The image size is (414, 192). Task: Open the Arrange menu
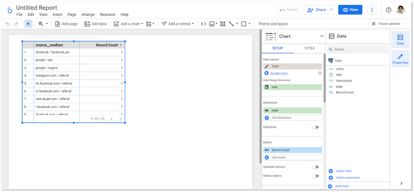point(88,15)
